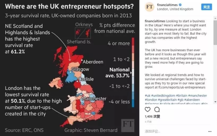Open the London, United Kingdom location link

click(x=175, y=9)
